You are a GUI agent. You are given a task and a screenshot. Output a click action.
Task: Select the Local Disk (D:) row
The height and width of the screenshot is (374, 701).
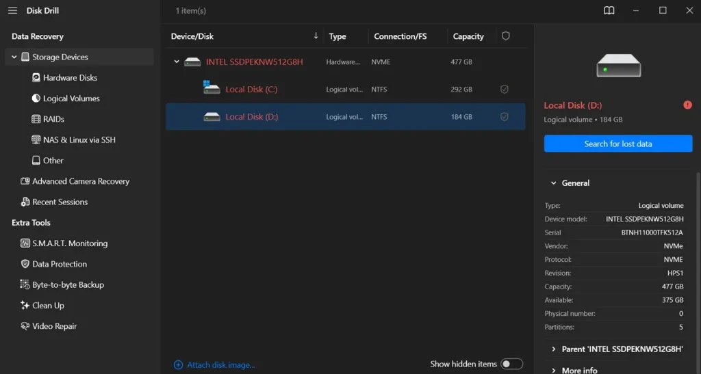tap(346, 117)
